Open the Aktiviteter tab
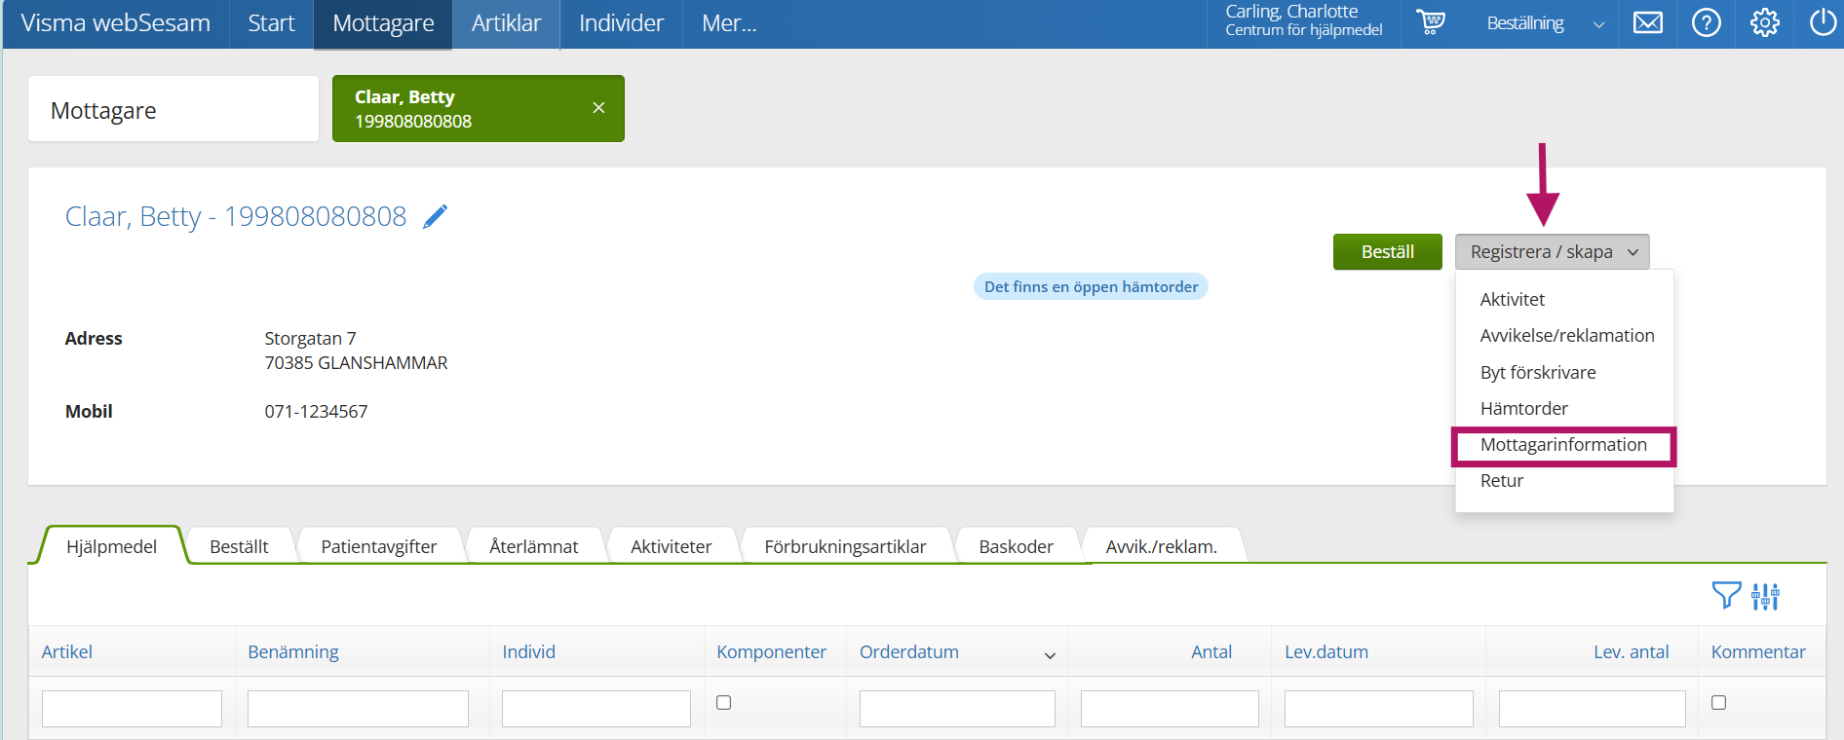Screen dimensions: 1844x740 (671, 546)
